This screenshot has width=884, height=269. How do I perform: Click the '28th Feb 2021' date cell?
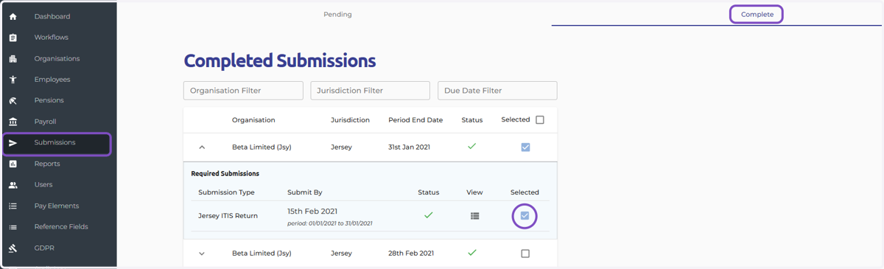tap(411, 254)
